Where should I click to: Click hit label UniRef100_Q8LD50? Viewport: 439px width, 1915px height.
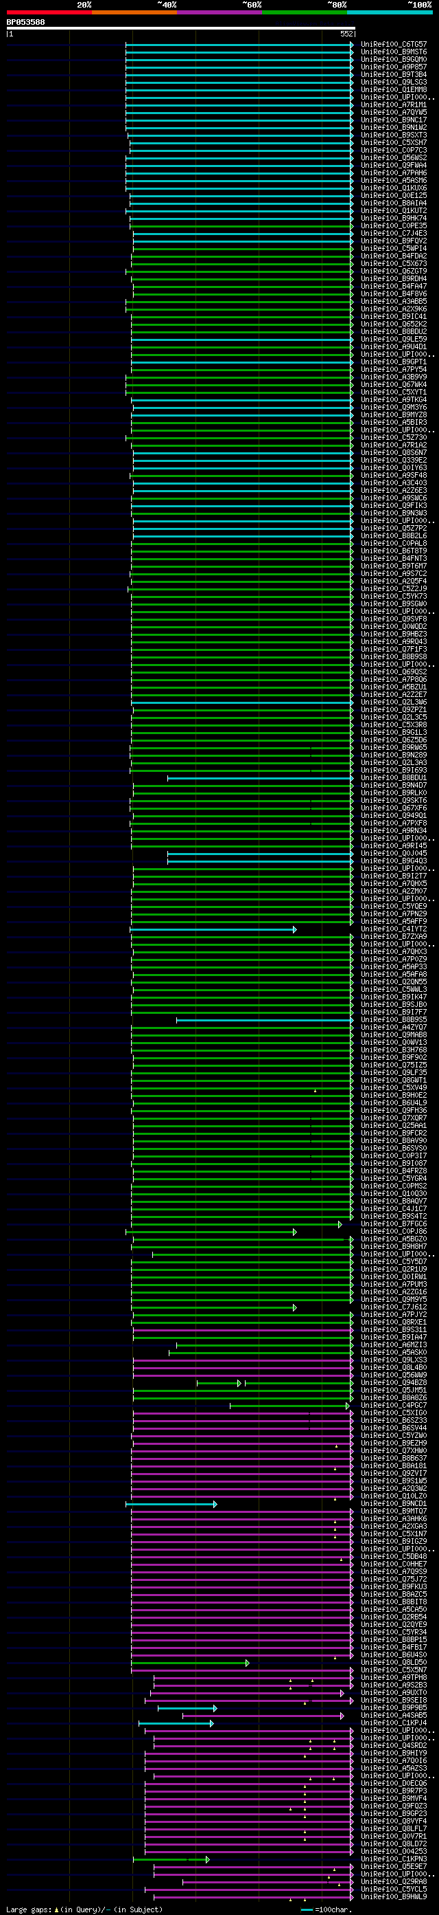394,1662
